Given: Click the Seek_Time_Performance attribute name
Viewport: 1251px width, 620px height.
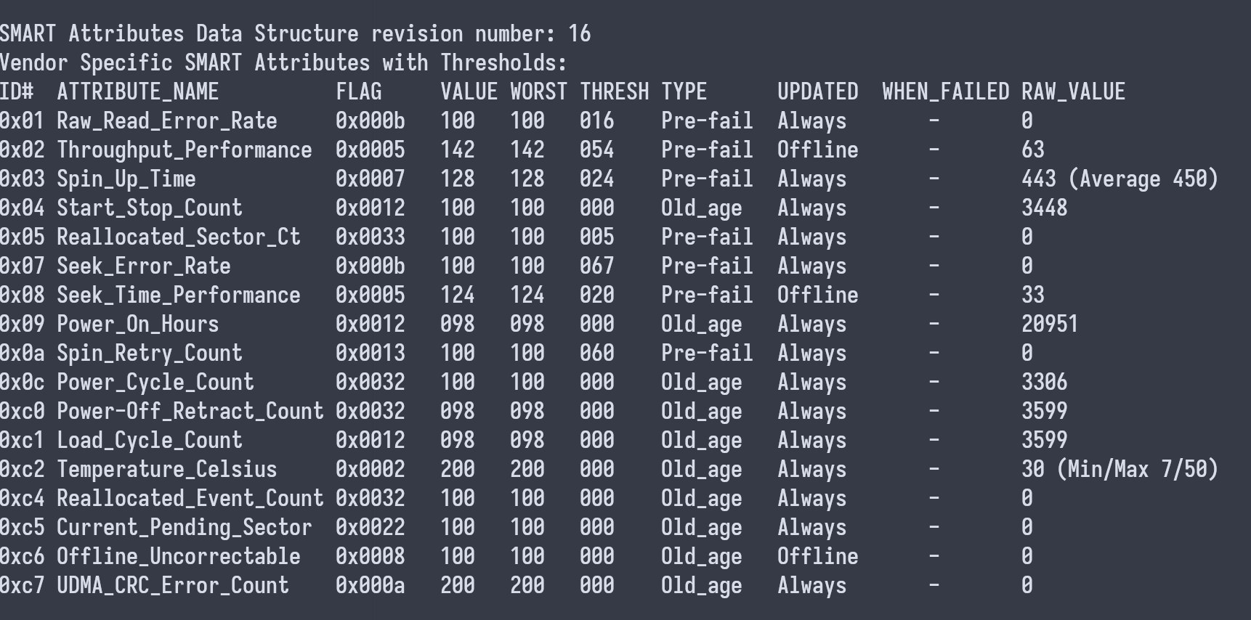Looking at the screenshot, I should pos(178,295).
